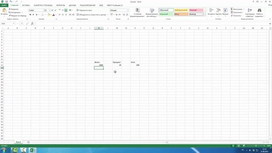Apply the orange Ввод cell style
Screen dimensions: 272x153
coord(181,14)
